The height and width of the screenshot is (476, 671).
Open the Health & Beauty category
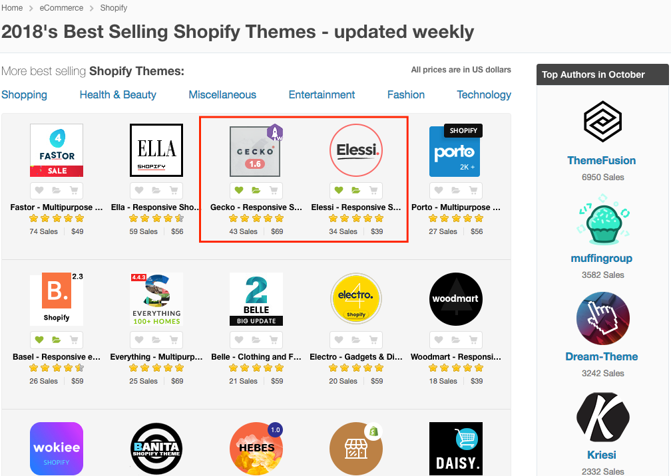[118, 95]
